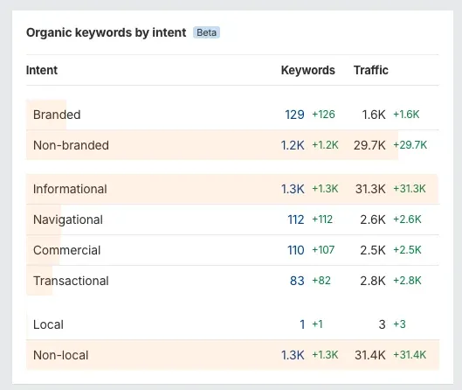The width and height of the screenshot is (462, 390).
Task: Open Local keywords count 1
Action: tap(302, 324)
